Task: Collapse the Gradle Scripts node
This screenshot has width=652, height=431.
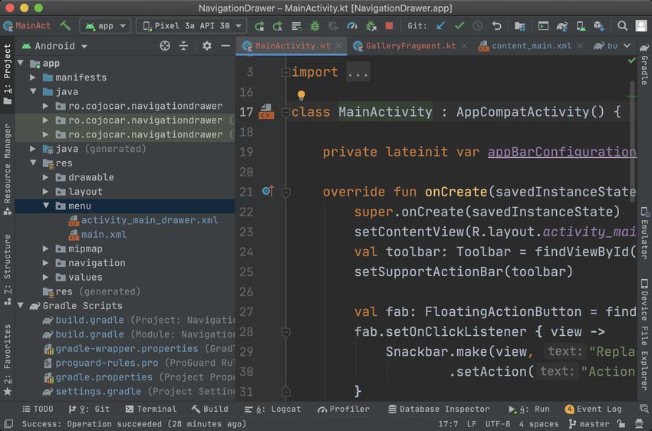Action: coord(20,305)
